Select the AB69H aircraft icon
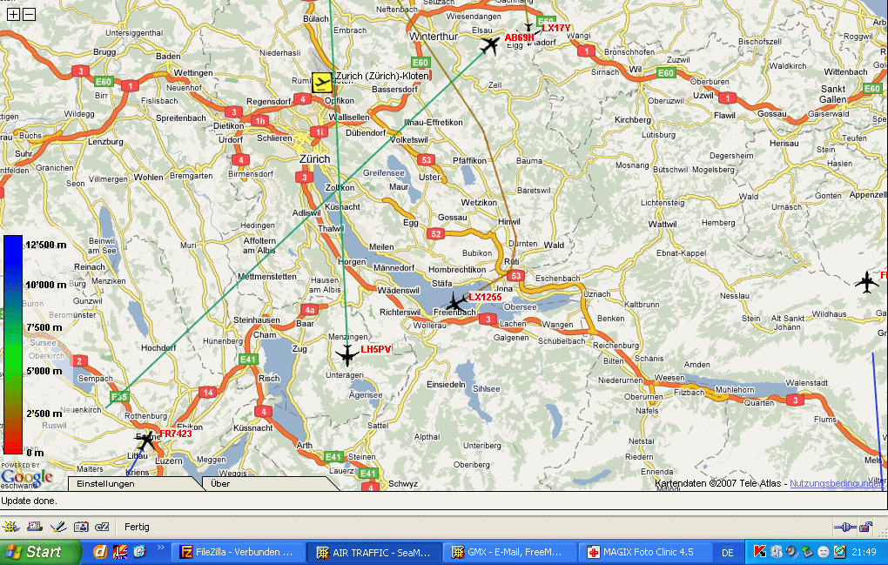The height and width of the screenshot is (565, 888). click(x=490, y=44)
